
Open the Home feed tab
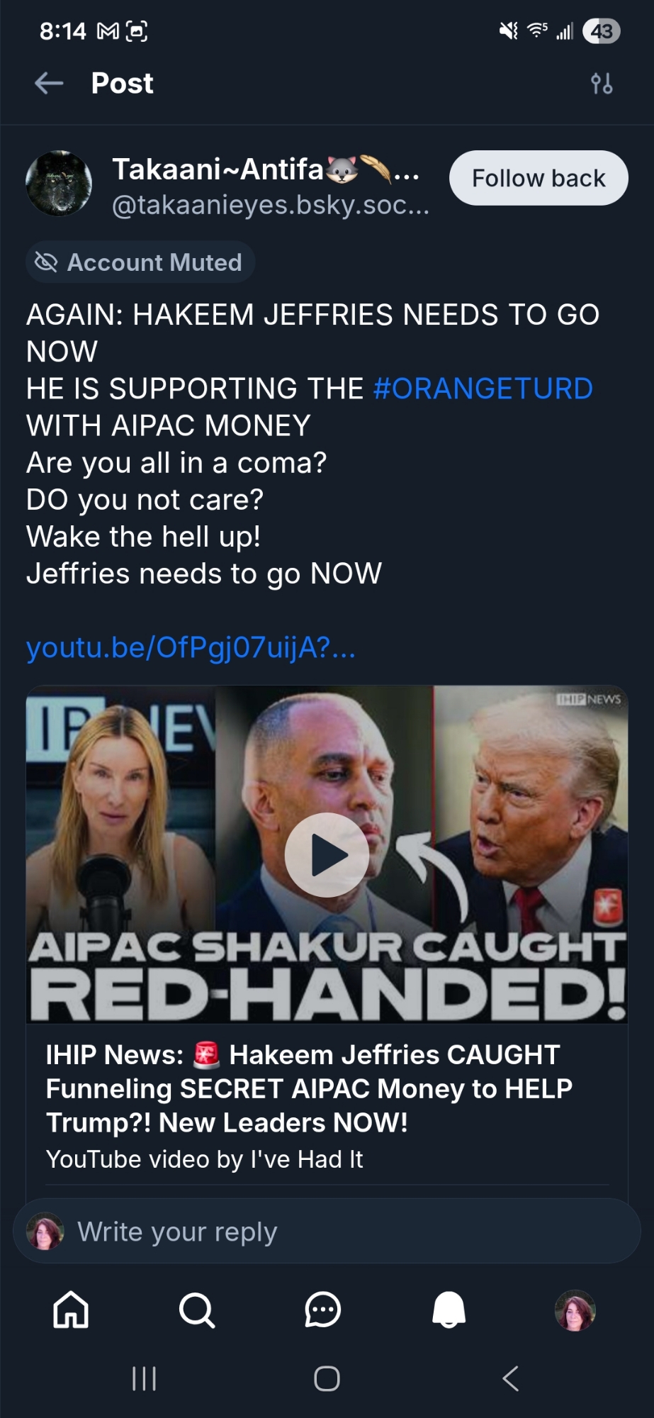coord(72,1309)
